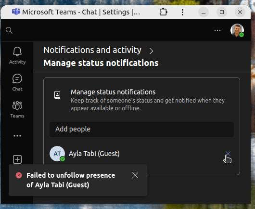Show more apps from the sidebar ellipsis
Viewport: 255px width, 209px height.
17,136
